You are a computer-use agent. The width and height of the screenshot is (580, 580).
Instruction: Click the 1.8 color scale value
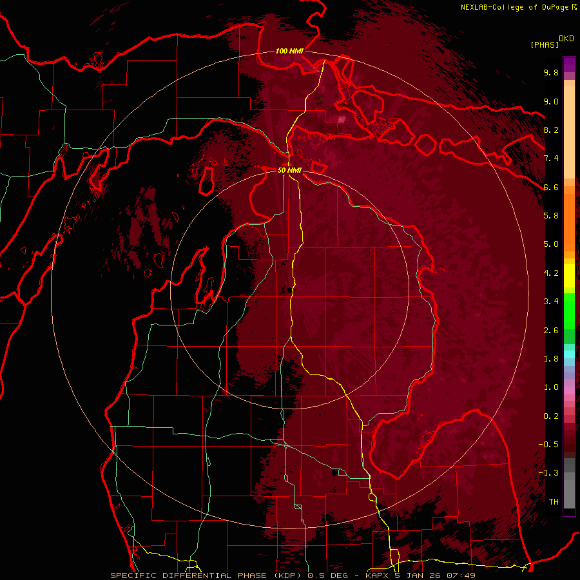(551, 359)
